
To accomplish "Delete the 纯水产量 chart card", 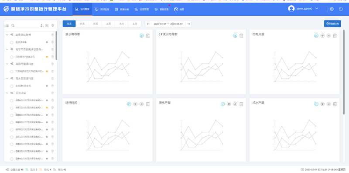I will (x=335, y=104).
